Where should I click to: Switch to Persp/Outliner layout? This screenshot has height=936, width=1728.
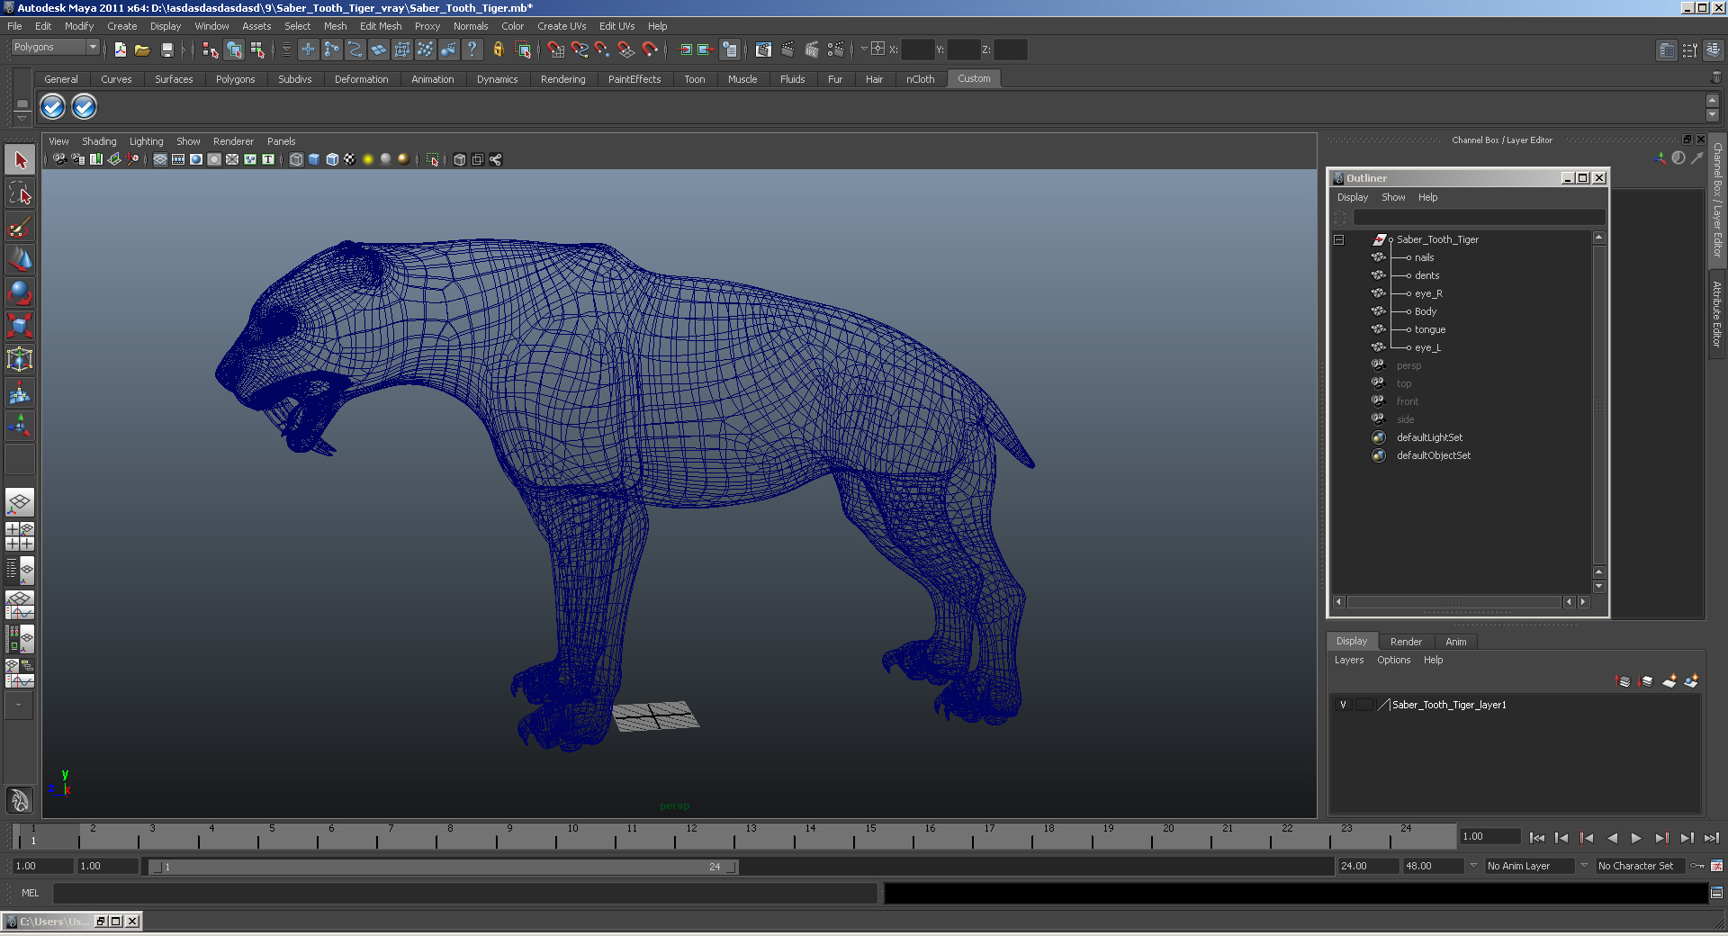pyautogui.click(x=20, y=571)
